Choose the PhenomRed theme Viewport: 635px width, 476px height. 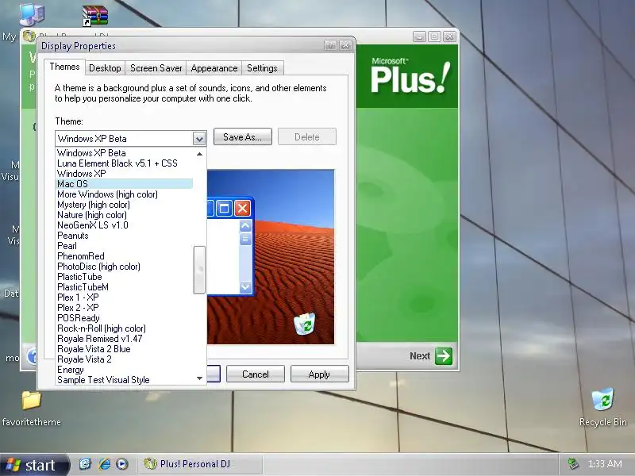click(x=124, y=256)
